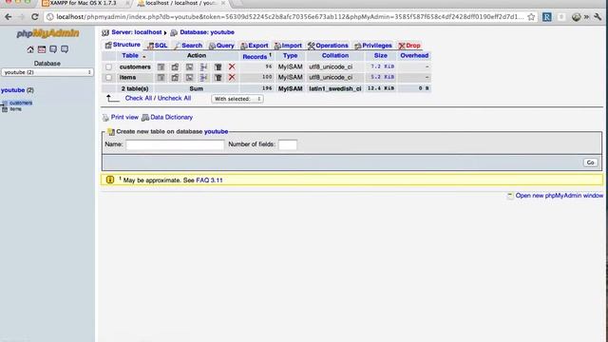Open the FAQ 3.11 link
Viewport: 608px width, 342px height.
[209, 180]
